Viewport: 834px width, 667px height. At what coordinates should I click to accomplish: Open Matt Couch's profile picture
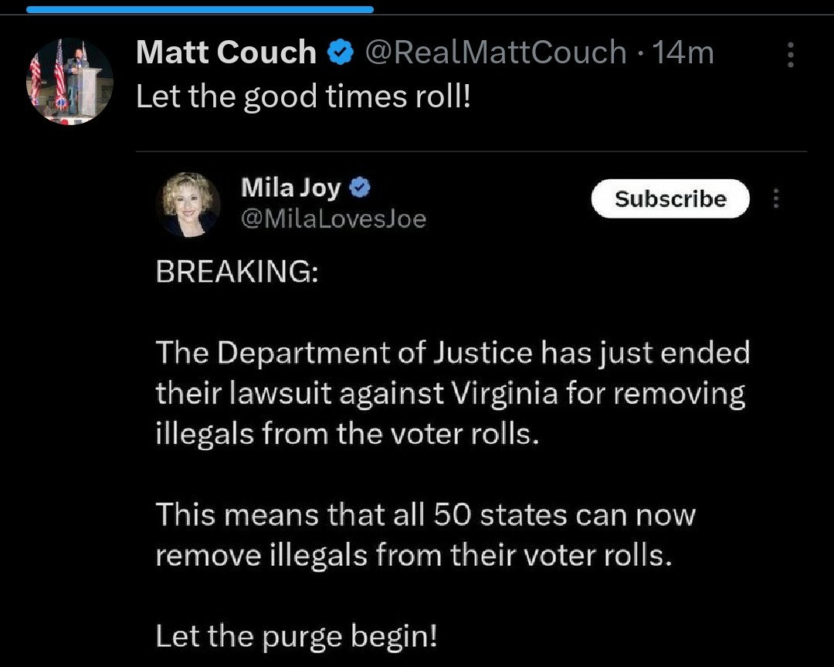(71, 81)
